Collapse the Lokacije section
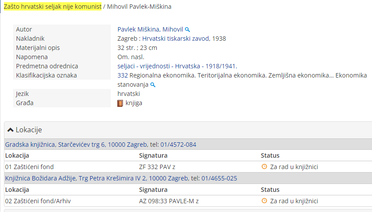 point(25,130)
